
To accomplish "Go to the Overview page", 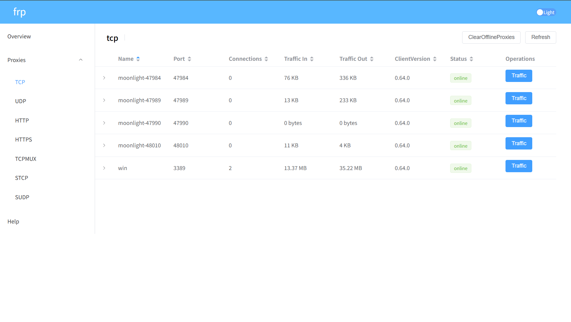I will (19, 37).
